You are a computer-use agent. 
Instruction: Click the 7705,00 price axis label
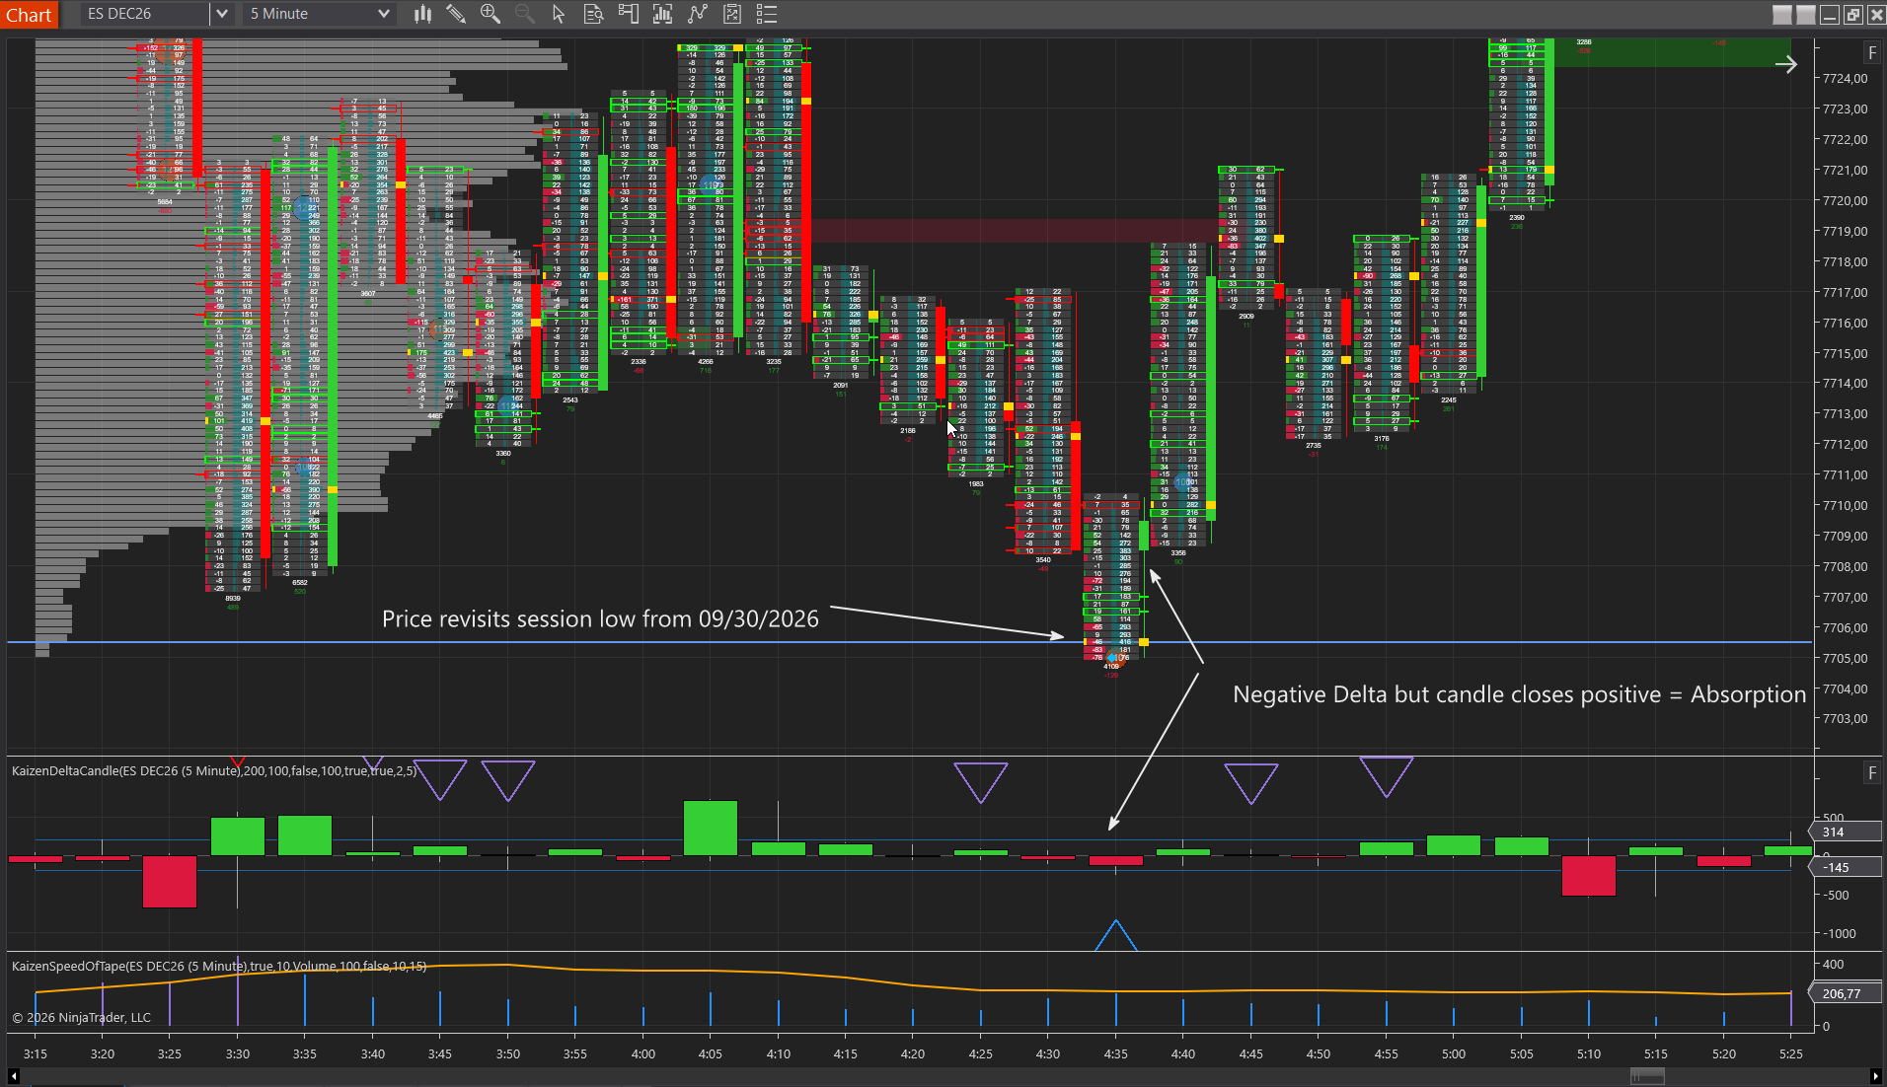pos(1846,658)
